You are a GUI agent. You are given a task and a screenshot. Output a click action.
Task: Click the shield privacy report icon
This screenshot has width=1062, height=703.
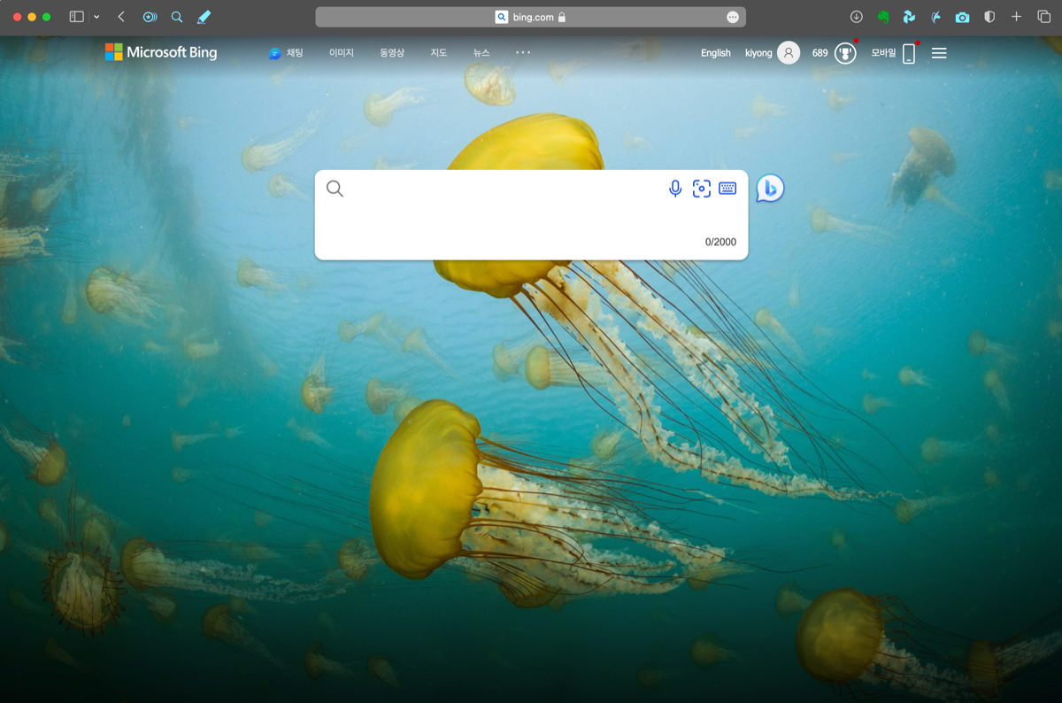tap(989, 17)
